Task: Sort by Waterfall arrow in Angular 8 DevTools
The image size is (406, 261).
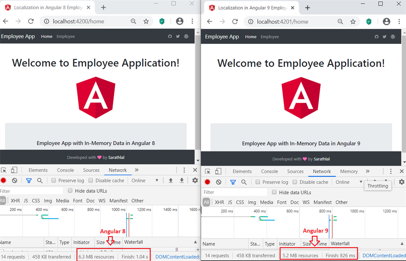Action: 195,242
